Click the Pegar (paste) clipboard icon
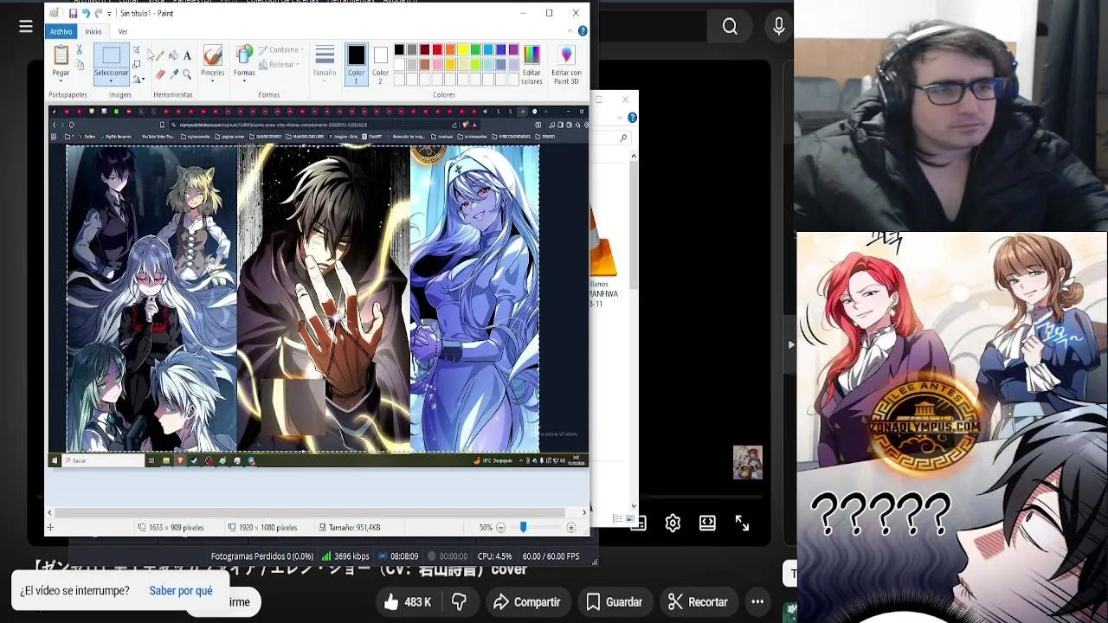The width and height of the screenshot is (1108, 623). tap(61, 56)
